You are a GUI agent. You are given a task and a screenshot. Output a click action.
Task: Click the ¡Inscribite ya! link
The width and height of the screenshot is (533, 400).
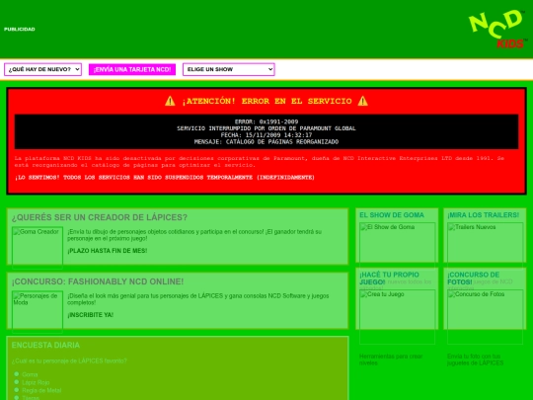tap(91, 315)
